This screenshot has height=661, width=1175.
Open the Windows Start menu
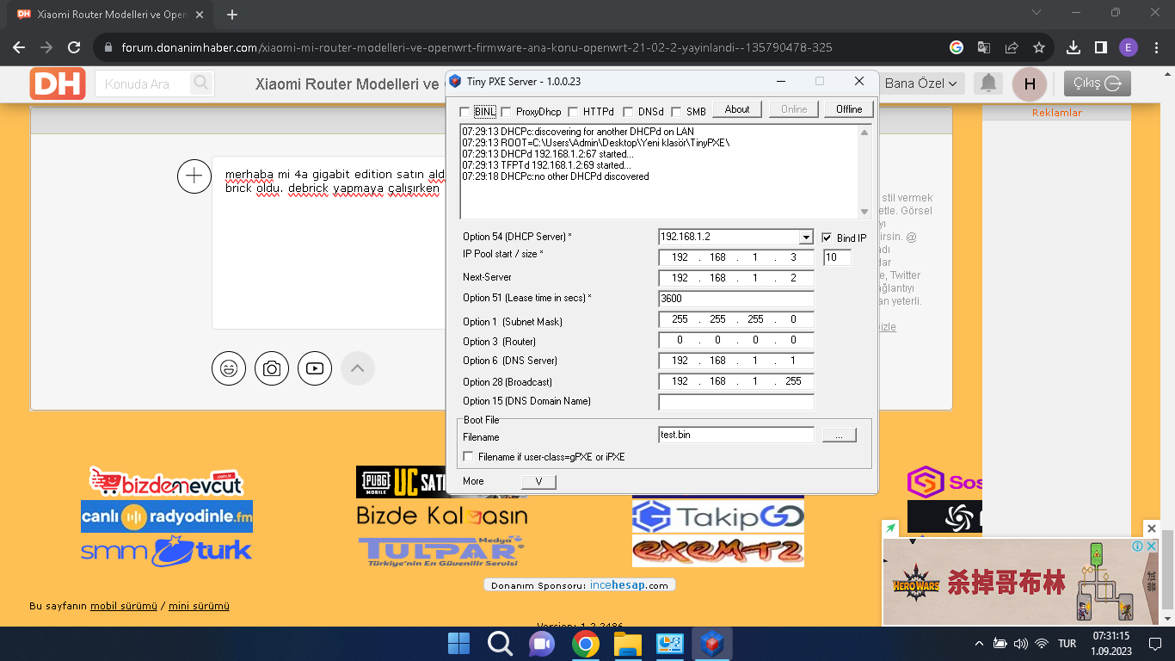[458, 644]
